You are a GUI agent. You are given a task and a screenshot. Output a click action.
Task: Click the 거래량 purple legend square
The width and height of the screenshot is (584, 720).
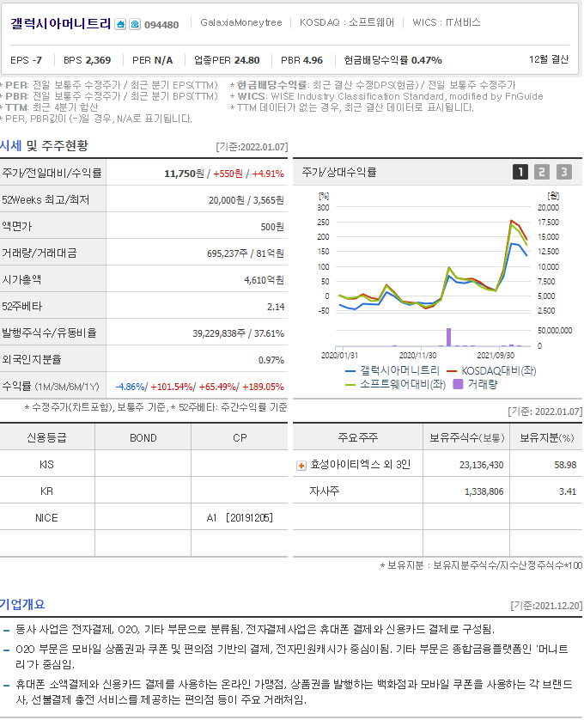[458, 384]
